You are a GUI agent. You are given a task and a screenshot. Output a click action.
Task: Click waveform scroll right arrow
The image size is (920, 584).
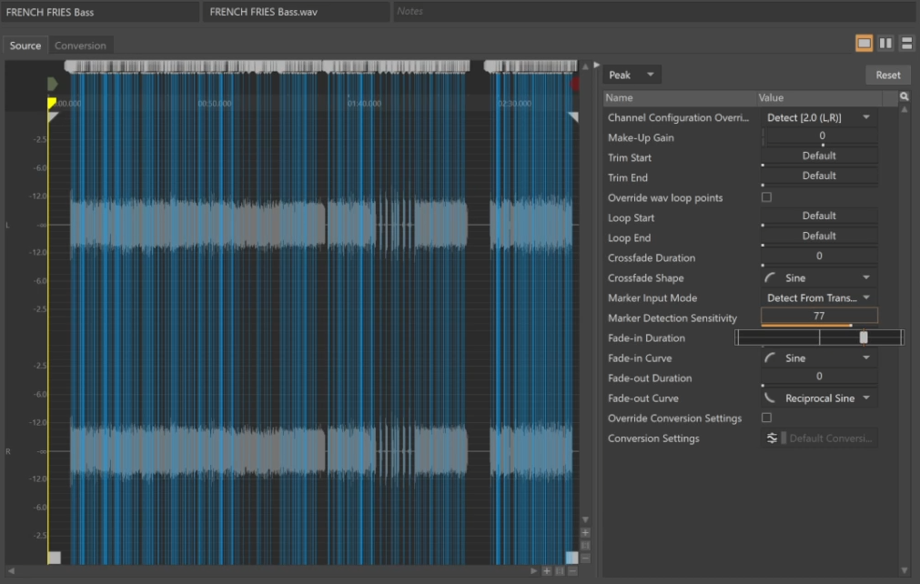click(533, 570)
